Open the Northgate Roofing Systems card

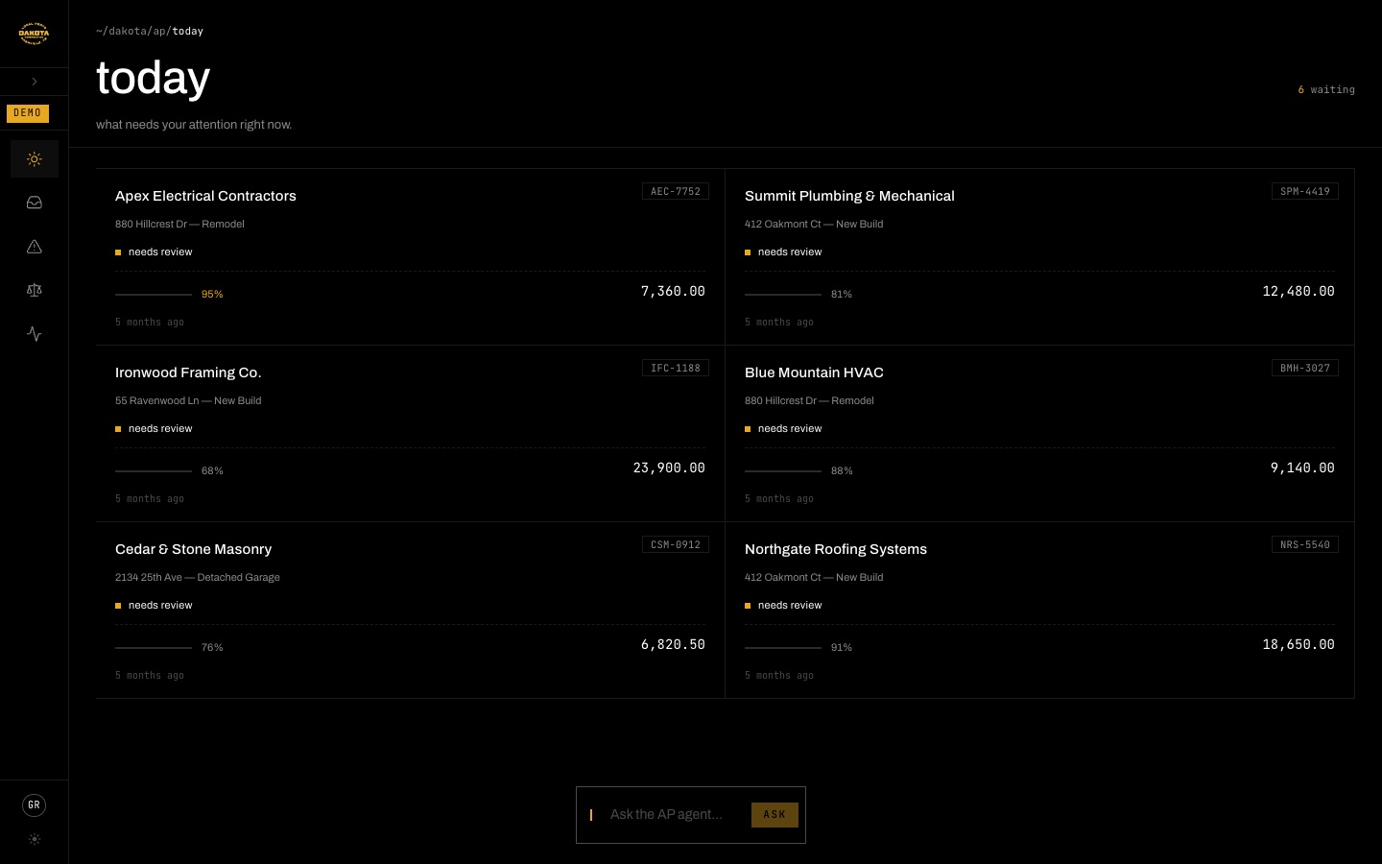1040,611
